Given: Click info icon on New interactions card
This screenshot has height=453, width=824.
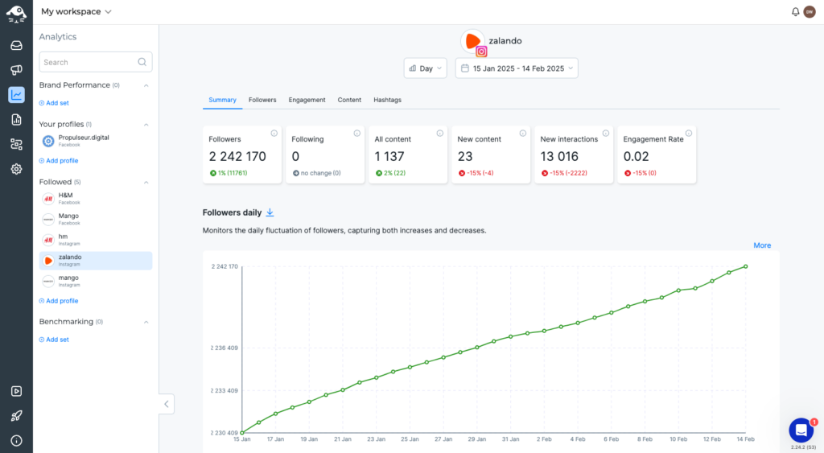Looking at the screenshot, I should pos(605,134).
